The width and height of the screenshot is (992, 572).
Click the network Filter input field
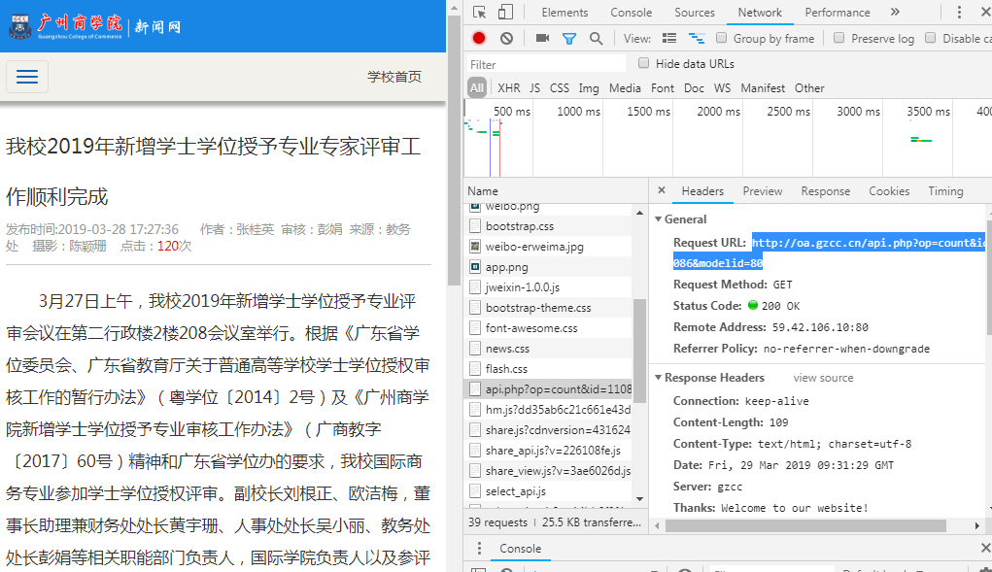tap(546, 64)
